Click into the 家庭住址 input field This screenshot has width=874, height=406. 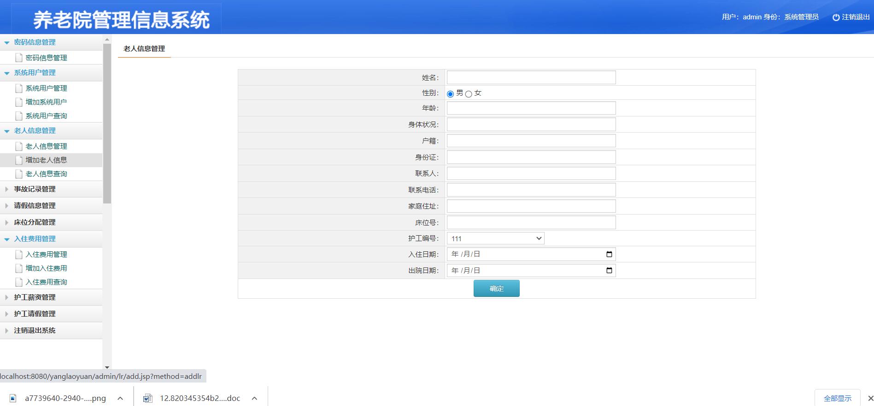coord(531,206)
